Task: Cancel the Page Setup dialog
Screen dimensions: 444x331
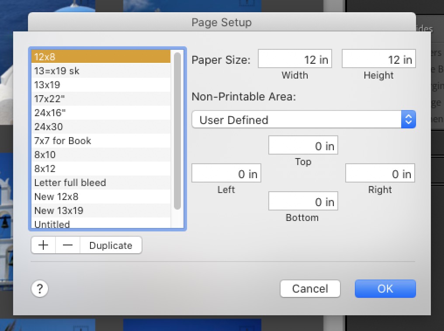Action: pyautogui.click(x=310, y=289)
